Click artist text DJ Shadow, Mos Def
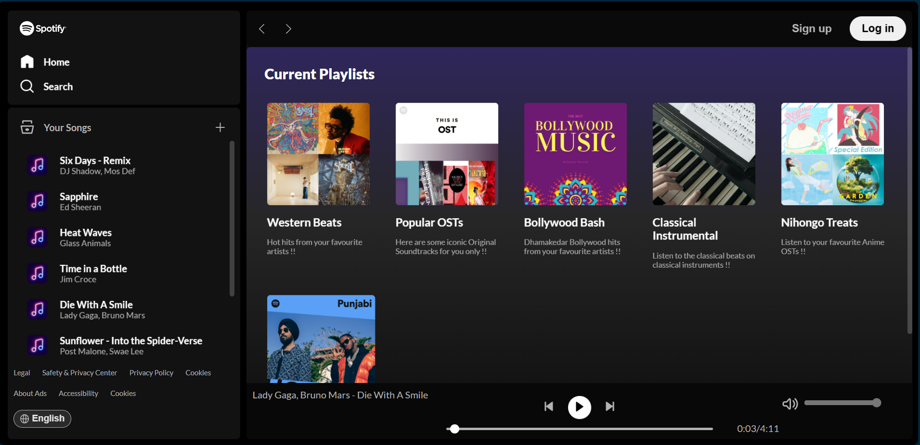 pyautogui.click(x=97, y=172)
